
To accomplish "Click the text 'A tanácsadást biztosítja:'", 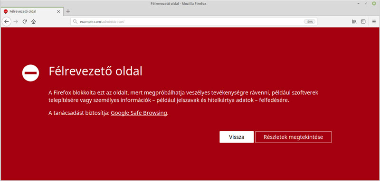I will point(79,113).
